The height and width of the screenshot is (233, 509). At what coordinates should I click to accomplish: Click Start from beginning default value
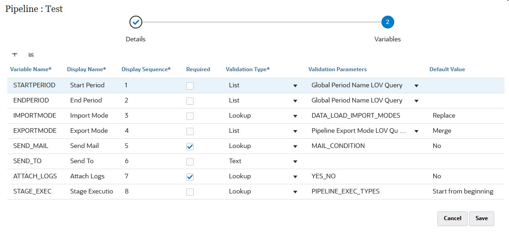click(x=463, y=191)
